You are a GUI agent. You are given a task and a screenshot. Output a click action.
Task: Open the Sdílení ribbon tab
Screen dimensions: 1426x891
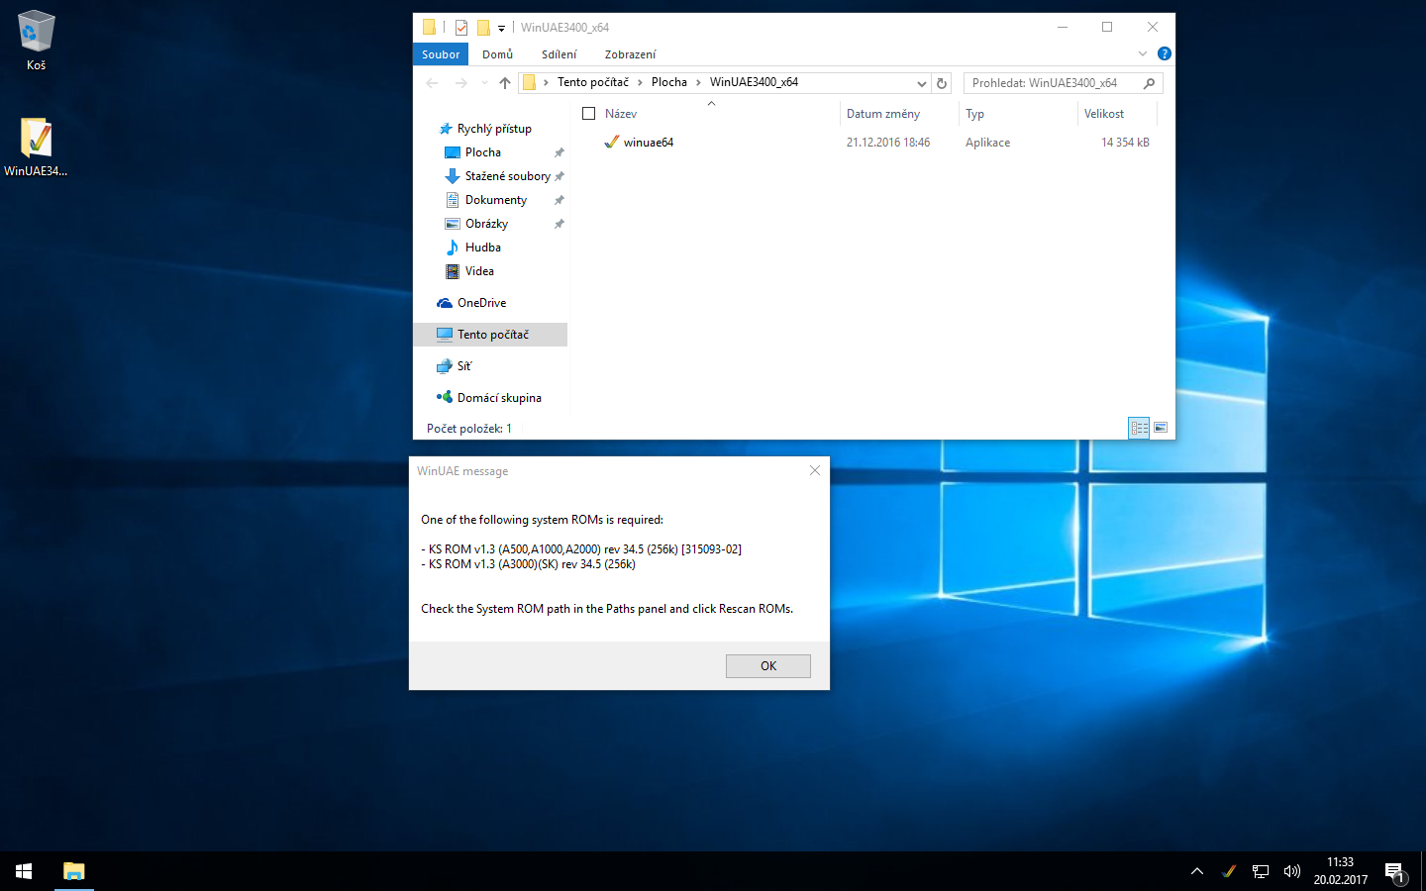point(559,54)
